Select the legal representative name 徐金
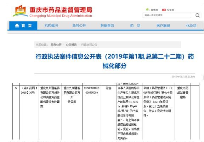204x142 pixels. (108, 88)
